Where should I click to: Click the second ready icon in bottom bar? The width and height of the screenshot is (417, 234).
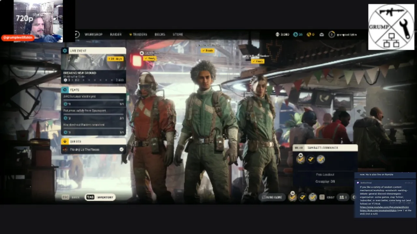303,197
